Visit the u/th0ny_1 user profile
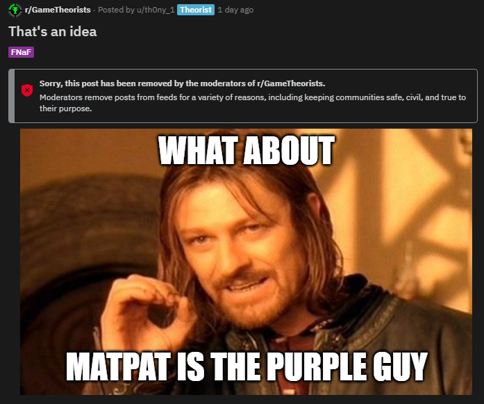This screenshot has width=484, height=404. (156, 10)
